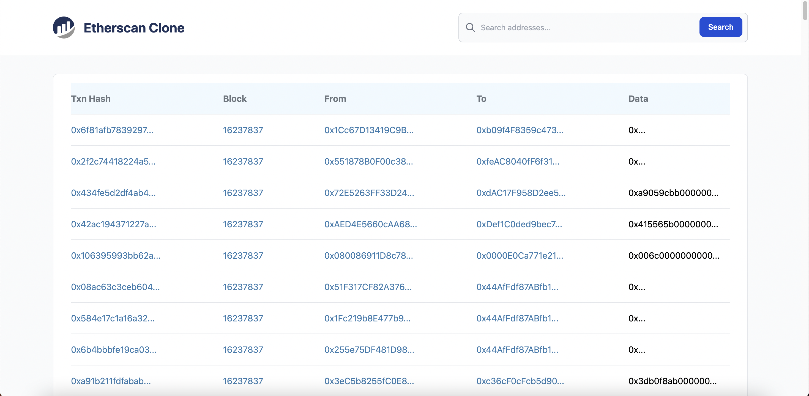Click the Txn Hash column header
The image size is (809, 396).
click(91, 99)
